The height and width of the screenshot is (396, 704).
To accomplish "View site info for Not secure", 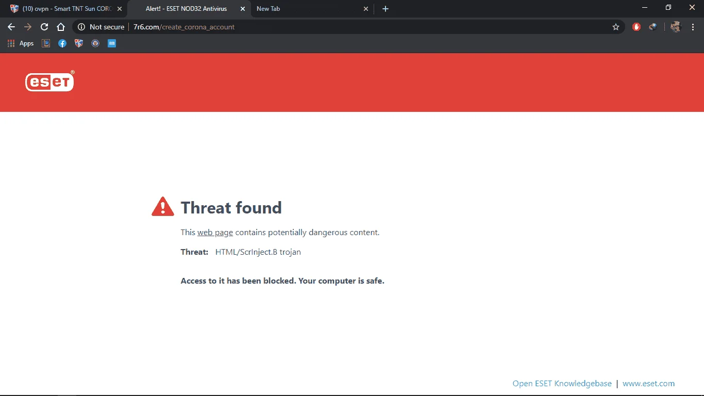I will coord(101,27).
